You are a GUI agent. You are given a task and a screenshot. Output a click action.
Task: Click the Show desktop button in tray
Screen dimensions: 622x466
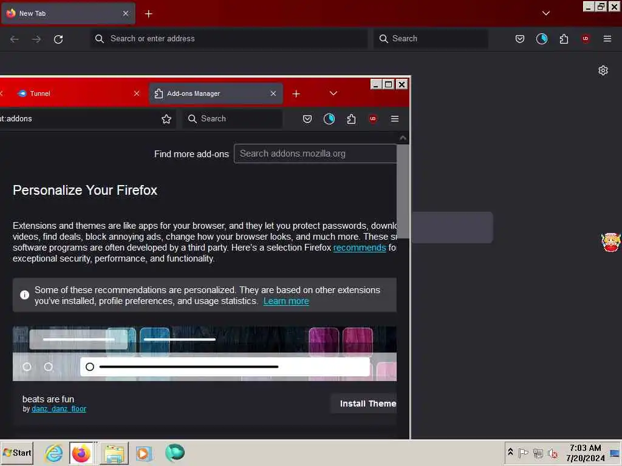tap(615, 453)
